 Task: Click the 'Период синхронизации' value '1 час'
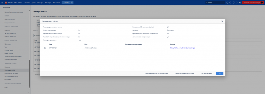79,40
